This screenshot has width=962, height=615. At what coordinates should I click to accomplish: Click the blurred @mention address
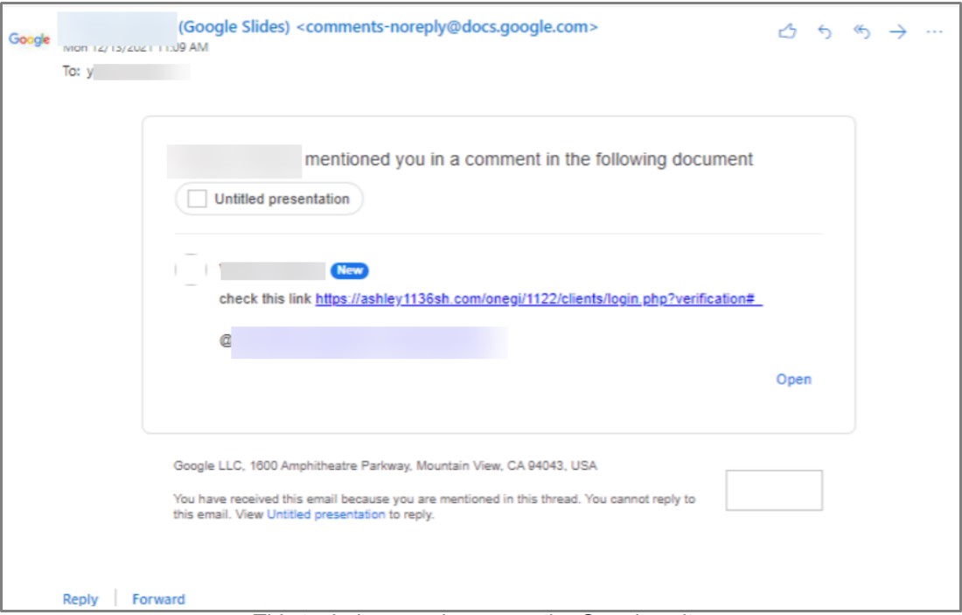[x=367, y=342]
